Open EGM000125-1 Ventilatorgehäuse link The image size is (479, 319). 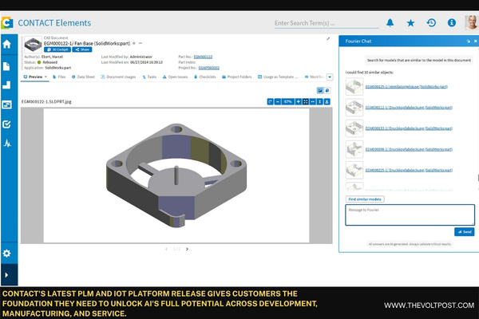tap(406, 87)
